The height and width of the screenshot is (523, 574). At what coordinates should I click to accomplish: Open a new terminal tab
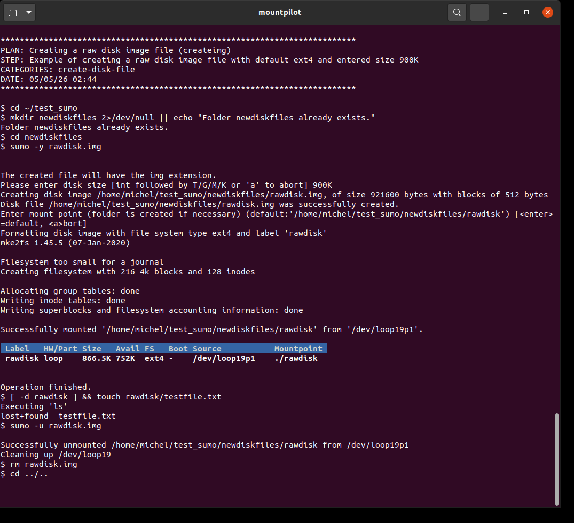[13, 12]
